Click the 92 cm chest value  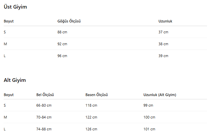(x=62, y=44)
